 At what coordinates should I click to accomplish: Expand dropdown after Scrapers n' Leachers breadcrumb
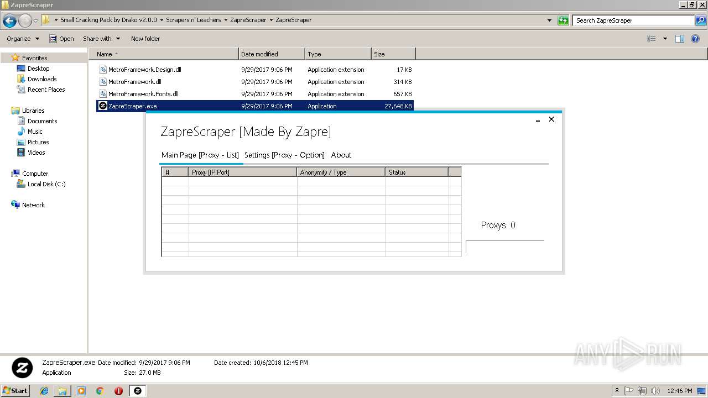(x=225, y=20)
